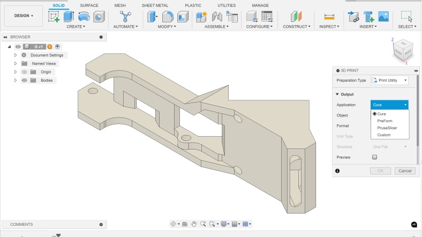Click the Measure tool icon
Viewport: 422px width, 237px height.
coord(329,17)
